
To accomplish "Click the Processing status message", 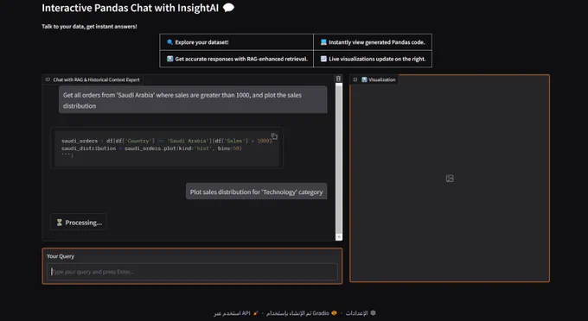I will pos(79,223).
